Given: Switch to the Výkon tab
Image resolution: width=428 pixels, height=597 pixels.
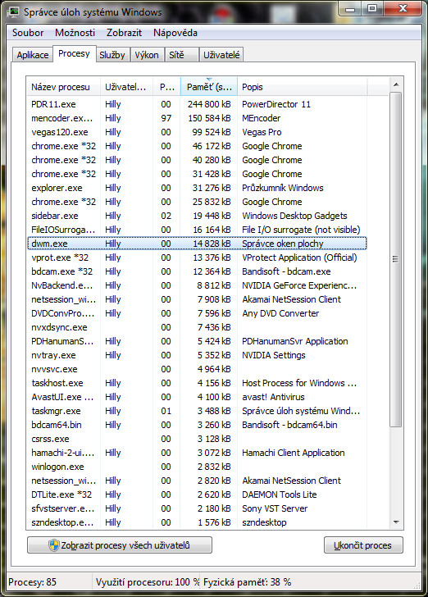Looking at the screenshot, I should (x=147, y=55).
